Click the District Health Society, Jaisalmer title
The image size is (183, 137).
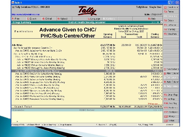pos(87,22)
